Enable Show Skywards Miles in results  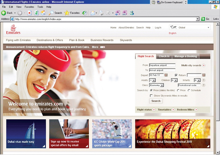[151, 96]
